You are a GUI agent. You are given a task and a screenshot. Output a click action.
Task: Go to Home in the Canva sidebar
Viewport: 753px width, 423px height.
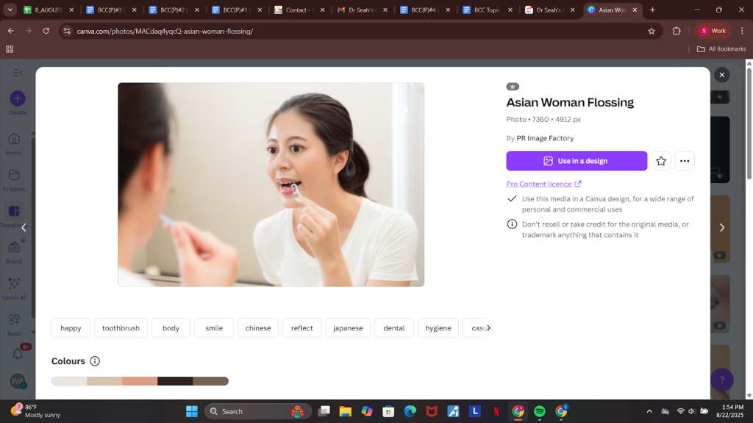[14, 140]
